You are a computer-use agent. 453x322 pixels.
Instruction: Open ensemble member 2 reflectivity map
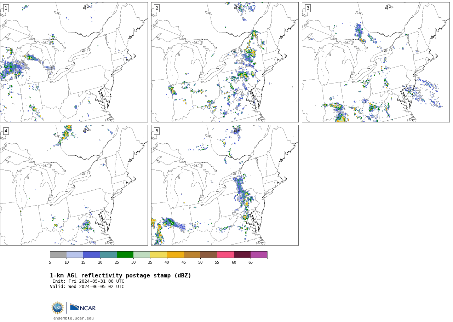(x=225, y=62)
